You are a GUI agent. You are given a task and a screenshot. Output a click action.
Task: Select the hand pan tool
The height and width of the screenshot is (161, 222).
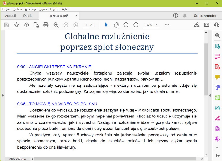116,25
